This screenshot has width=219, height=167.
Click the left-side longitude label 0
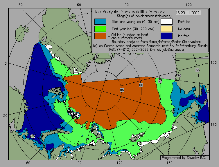6,63
